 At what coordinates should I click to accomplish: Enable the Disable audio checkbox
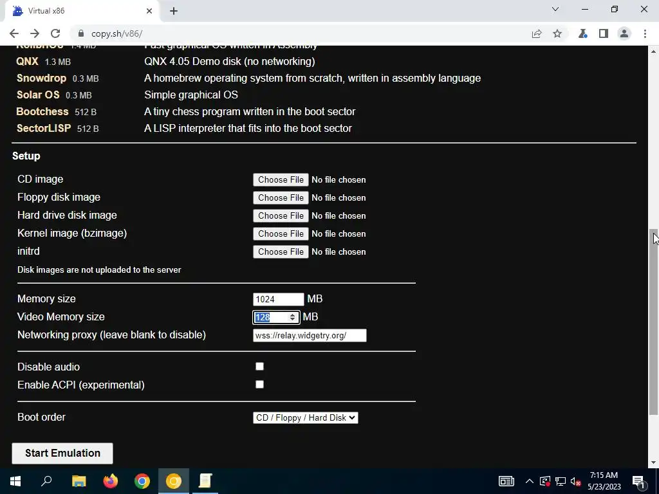point(260,367)
